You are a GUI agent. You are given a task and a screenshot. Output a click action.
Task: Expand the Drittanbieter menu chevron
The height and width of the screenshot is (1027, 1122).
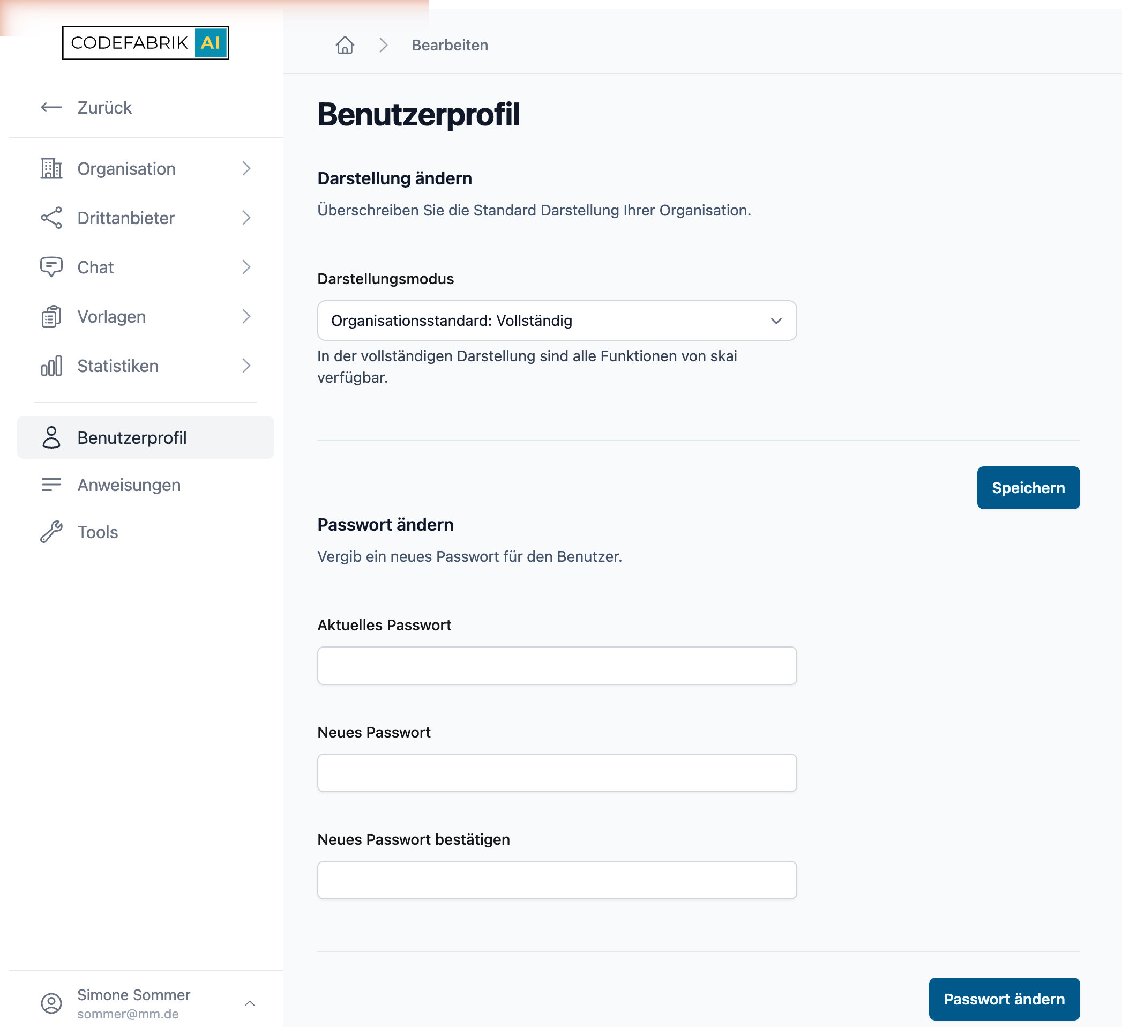click(246, 218)
